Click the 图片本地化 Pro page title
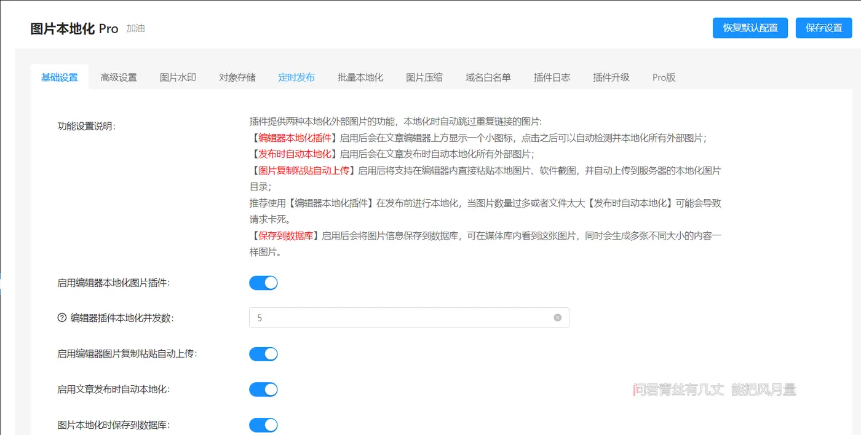This screenshot has width=861, height=435. (x=74, y=29)
